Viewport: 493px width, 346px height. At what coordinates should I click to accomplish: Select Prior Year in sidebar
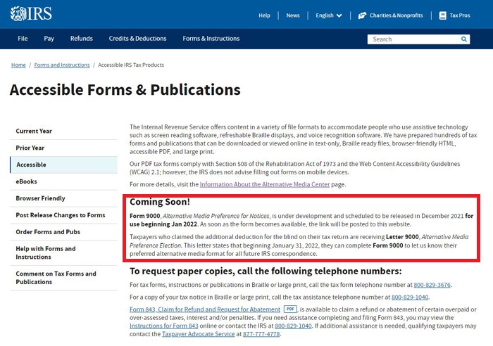(x=63, y=148)
